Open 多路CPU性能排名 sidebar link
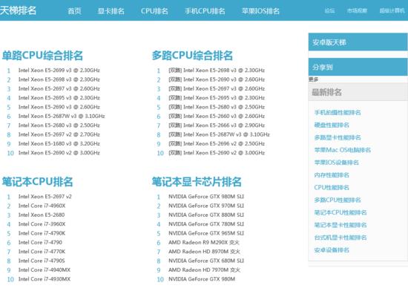 (x=338, y=200)
